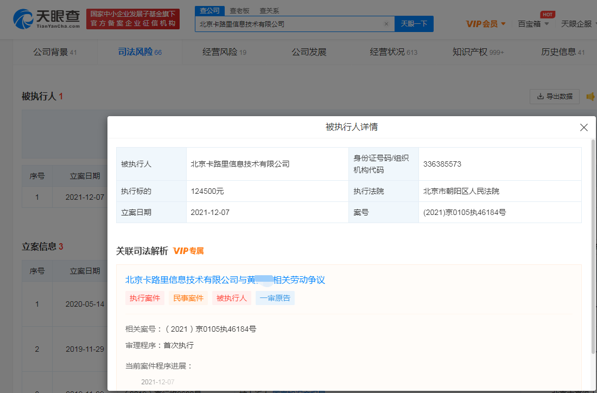Screen dimensions: 597x393
Task: Click the company search input field
Action: pos(288,24)
